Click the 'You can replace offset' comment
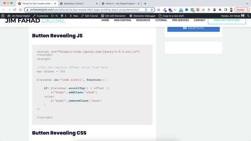The width and height of the screenshot is (251, 141). pyautogui.click(x=72, y=67)
